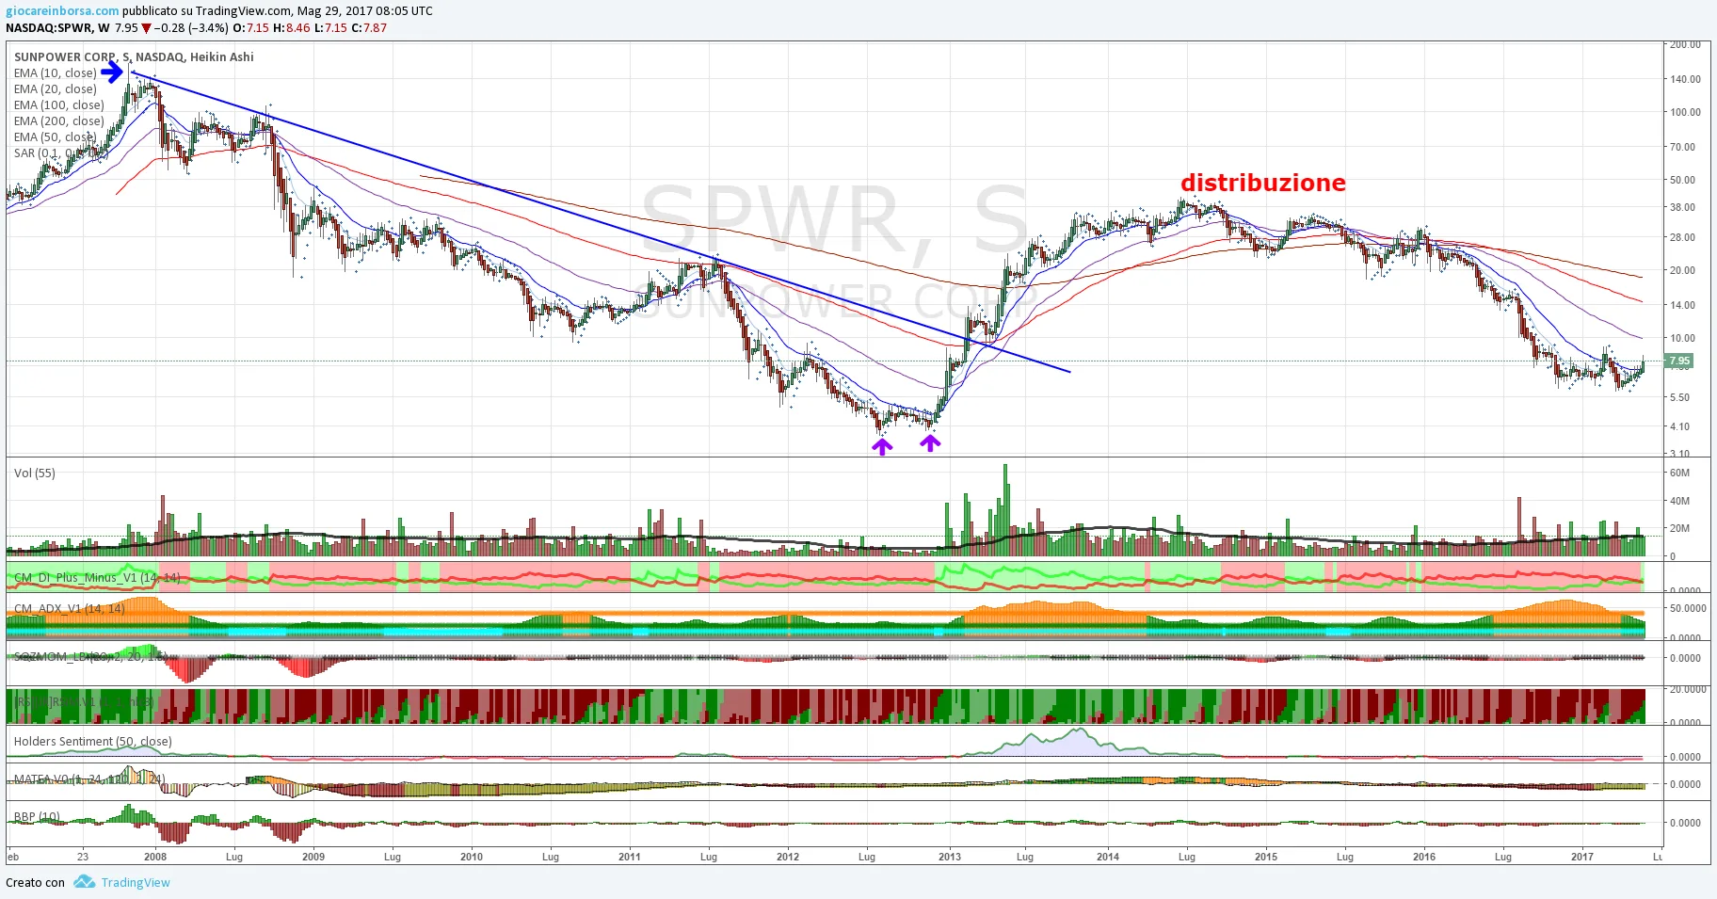Click the 2011 label on the time axis
Viewport: 1717px width, 899px height.
pos(630,857)
